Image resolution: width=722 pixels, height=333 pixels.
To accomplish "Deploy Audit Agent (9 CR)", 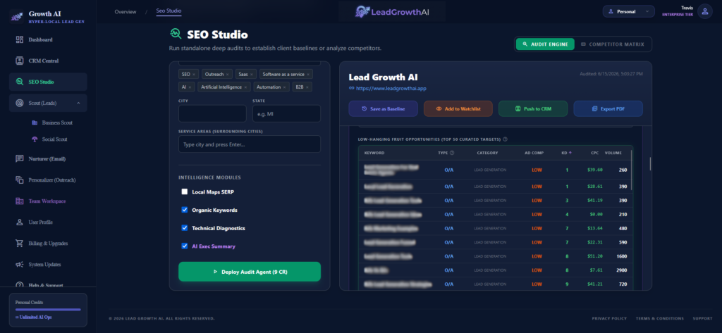I will [250, 271].
